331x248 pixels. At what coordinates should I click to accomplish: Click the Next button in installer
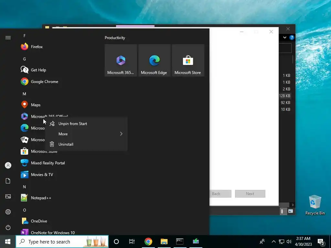pos(250,194)
